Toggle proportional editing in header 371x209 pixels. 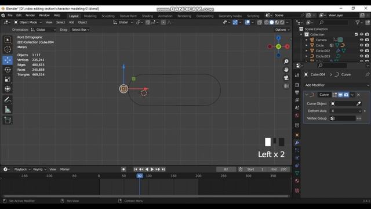(x=163, y=22)
